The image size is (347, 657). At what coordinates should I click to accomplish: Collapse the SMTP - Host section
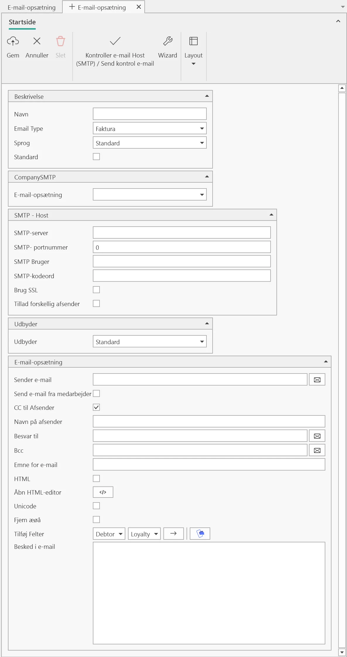pos(271,215)
